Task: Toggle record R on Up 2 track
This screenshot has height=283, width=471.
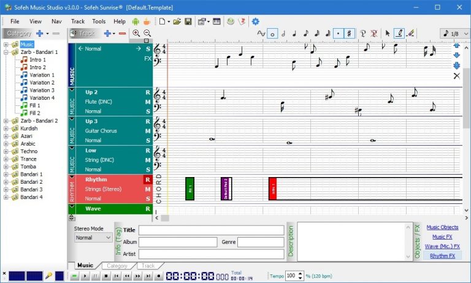Action: pos(148,92)
